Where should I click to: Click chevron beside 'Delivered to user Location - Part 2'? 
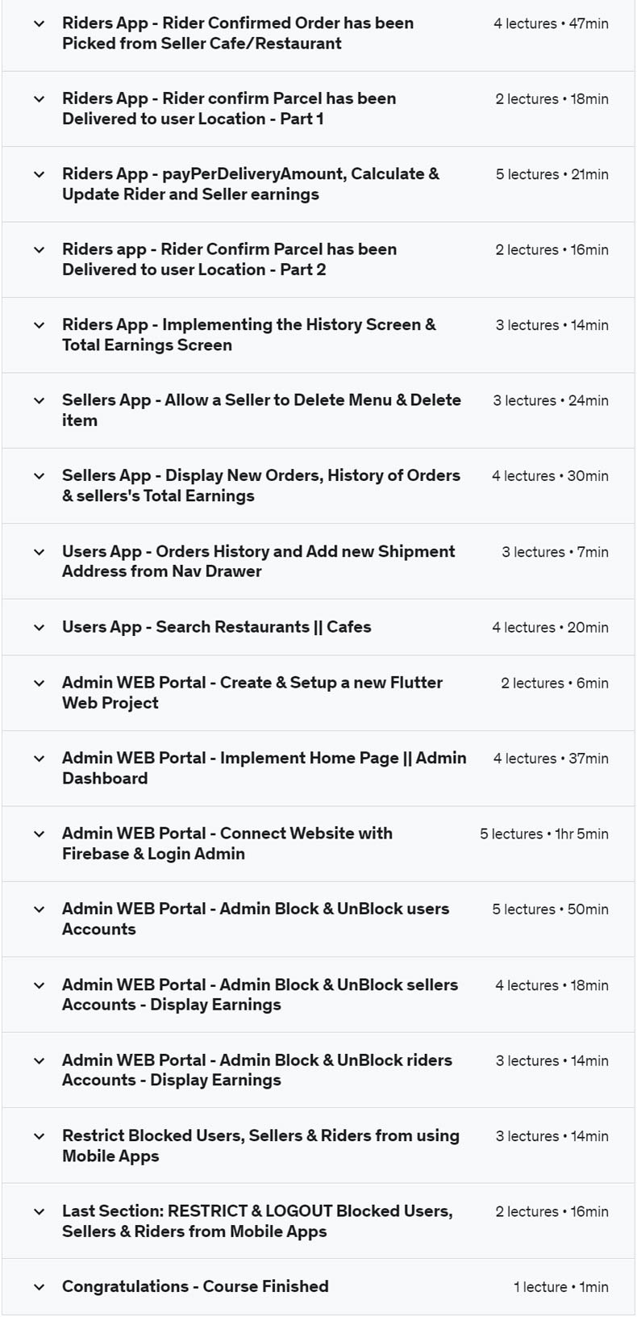coord(39,249)
